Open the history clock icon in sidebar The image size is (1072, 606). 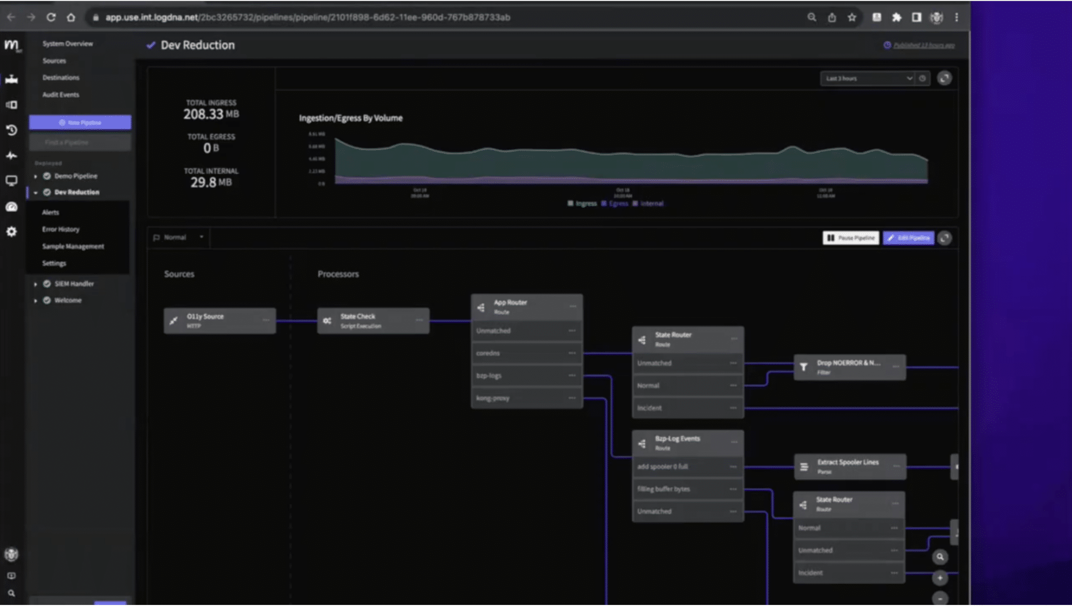coord(12,130)
